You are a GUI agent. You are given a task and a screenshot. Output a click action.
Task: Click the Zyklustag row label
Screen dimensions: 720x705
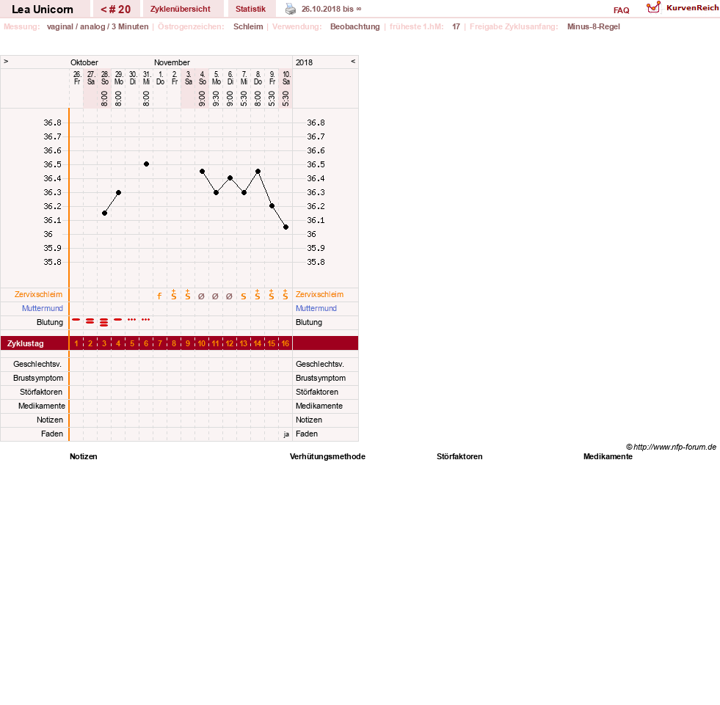(26, 343)
